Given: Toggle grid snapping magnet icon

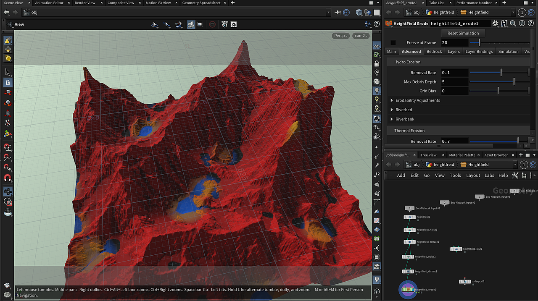Looking at the screenshot, I should tap(8, 147).
